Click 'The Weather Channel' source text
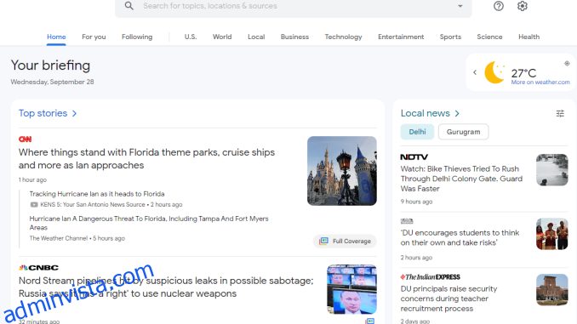 pos(59,238)
